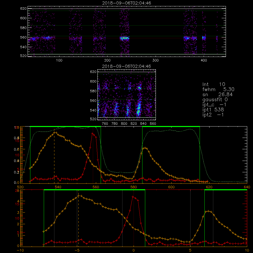Click x-axis label 5 of the bottom plot
Image resolution: width=253 pixels, height=253 pixels.
point(191,250)
